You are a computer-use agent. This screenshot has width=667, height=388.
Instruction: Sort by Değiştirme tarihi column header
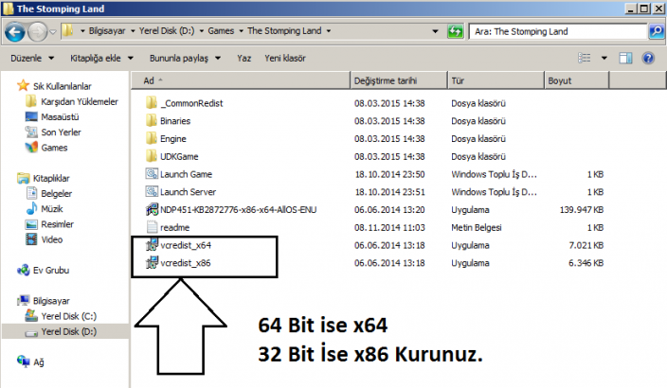399,80
